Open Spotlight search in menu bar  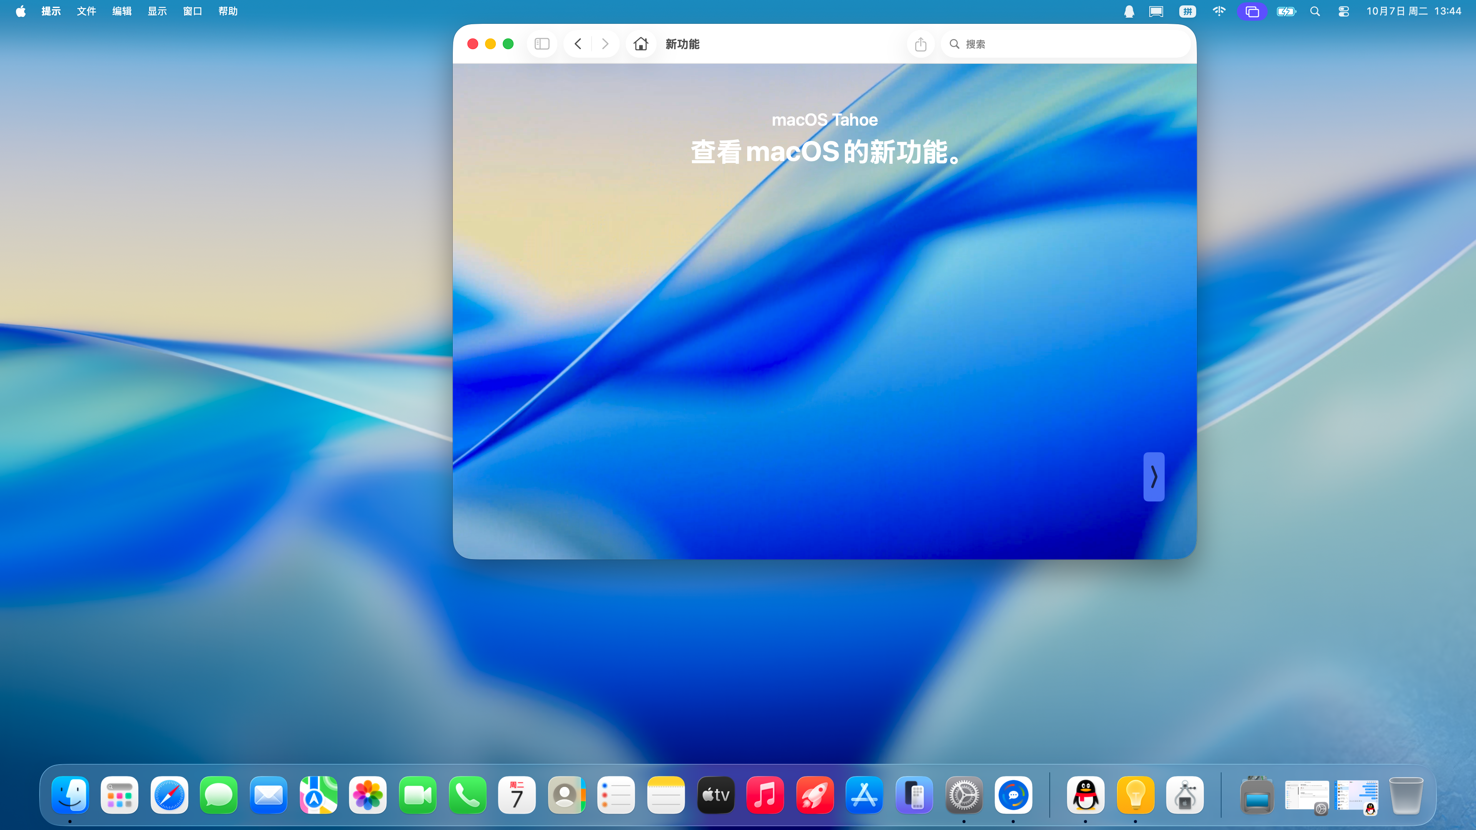click(x=1315, y=12)
